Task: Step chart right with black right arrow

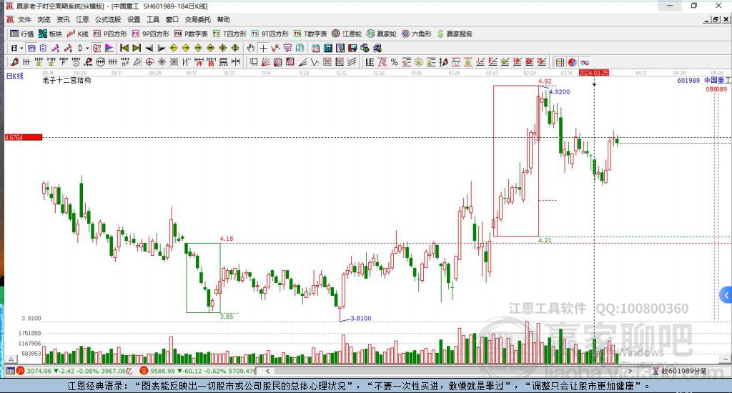Action: pos(161,48)
